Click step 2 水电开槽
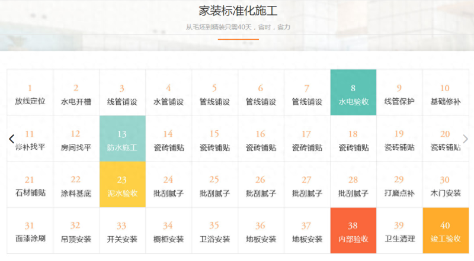Screen dimensions: 474x261 (76, 93)
